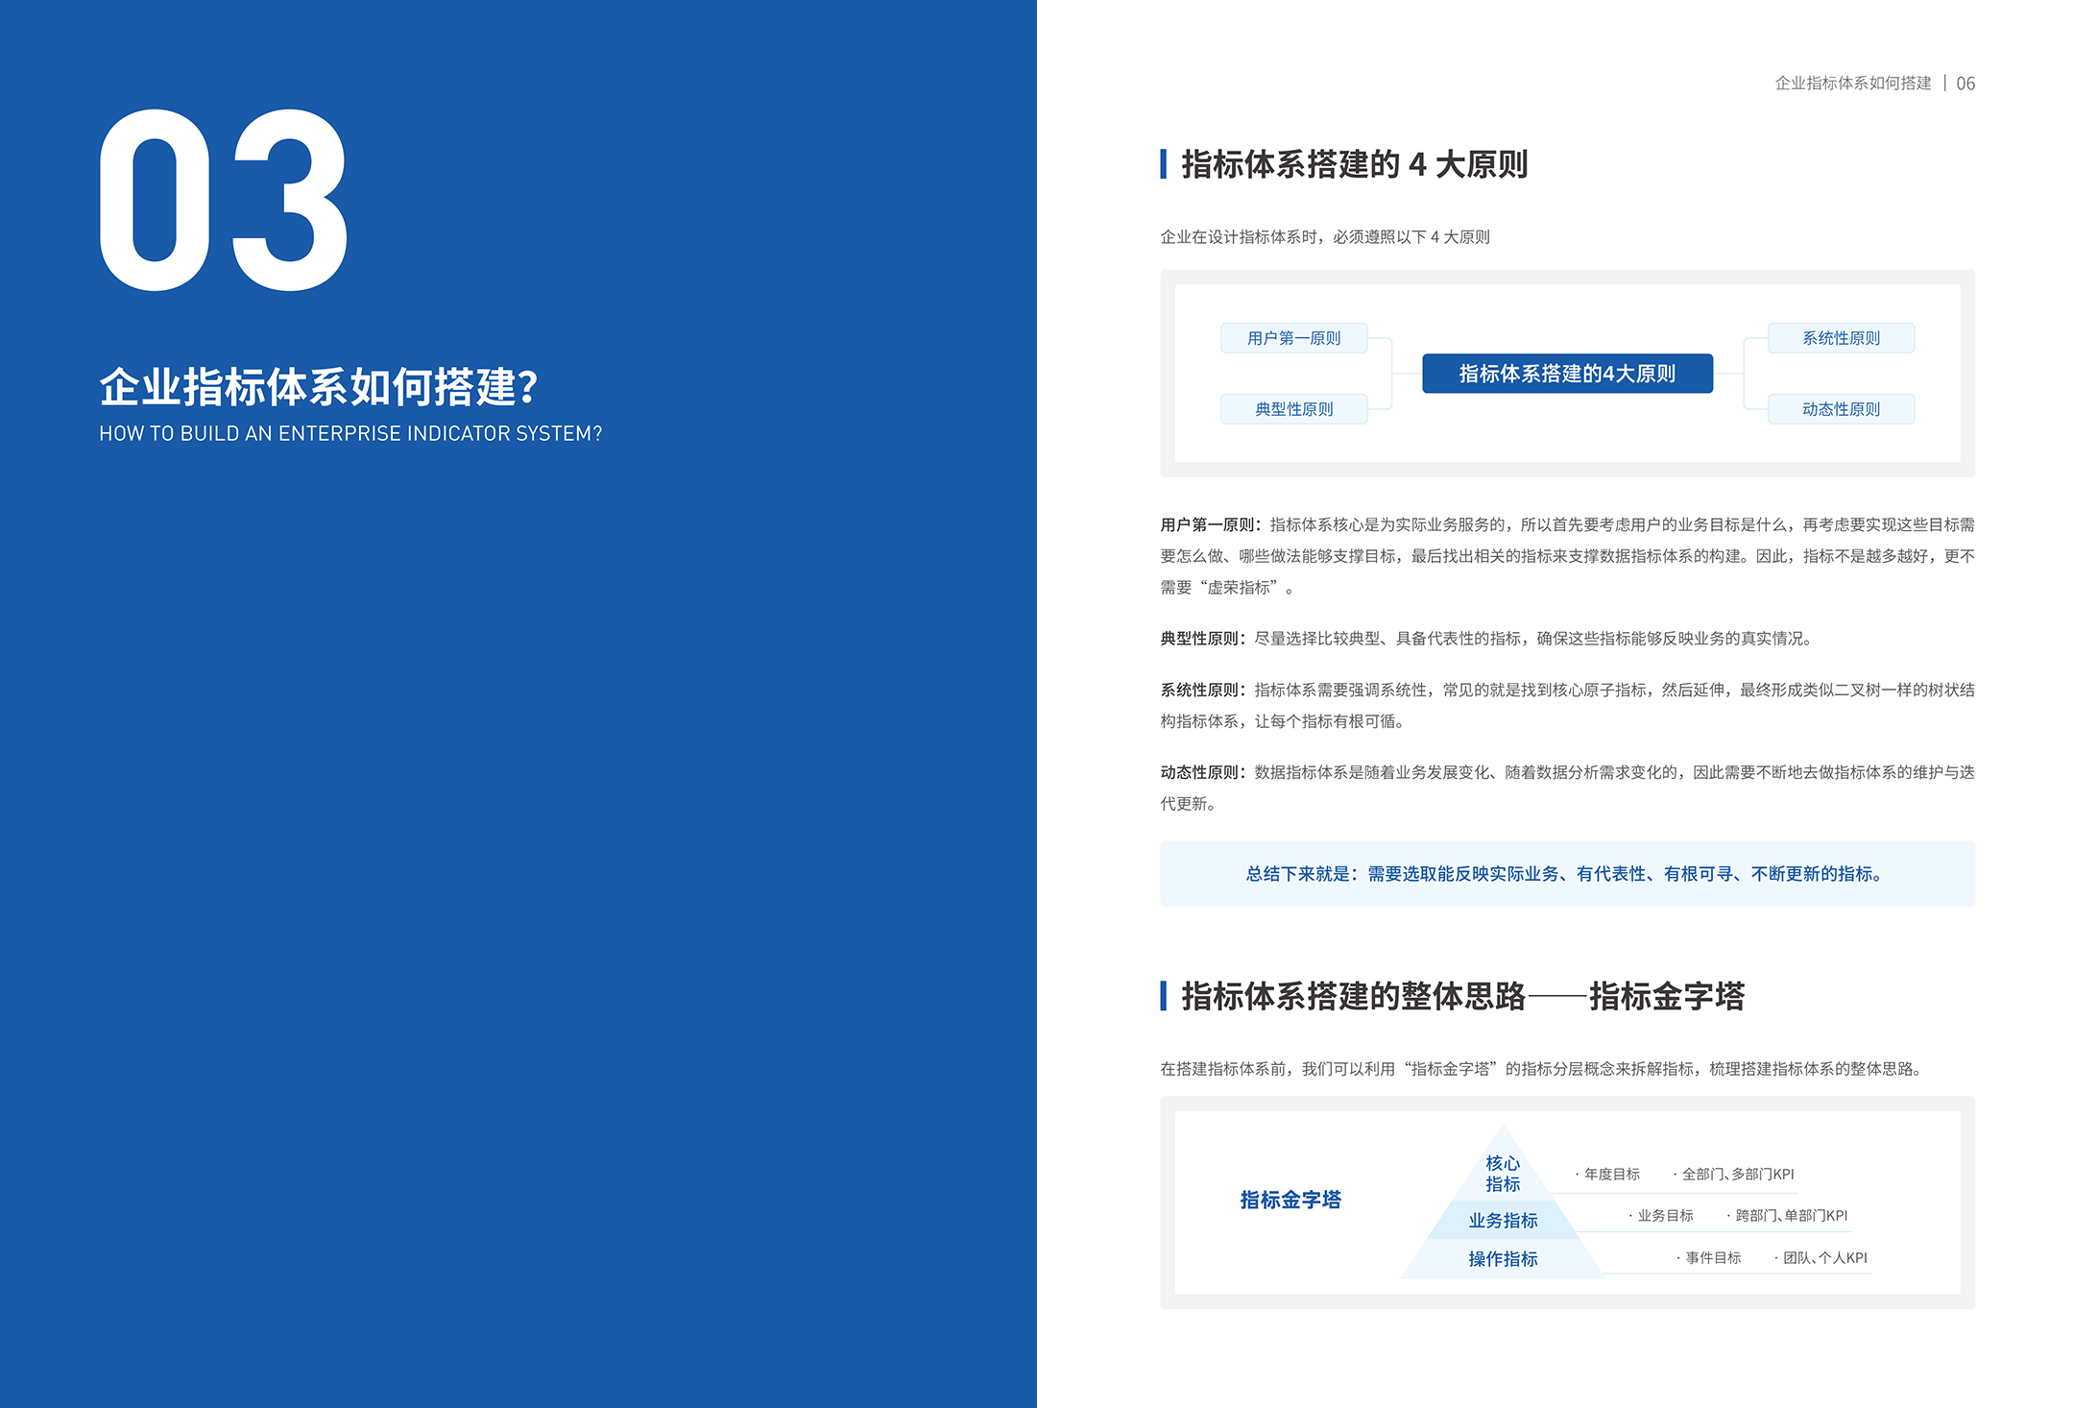
Task: Click page header text '企业指标体系如何搭建'
Action: (1852, 84)
